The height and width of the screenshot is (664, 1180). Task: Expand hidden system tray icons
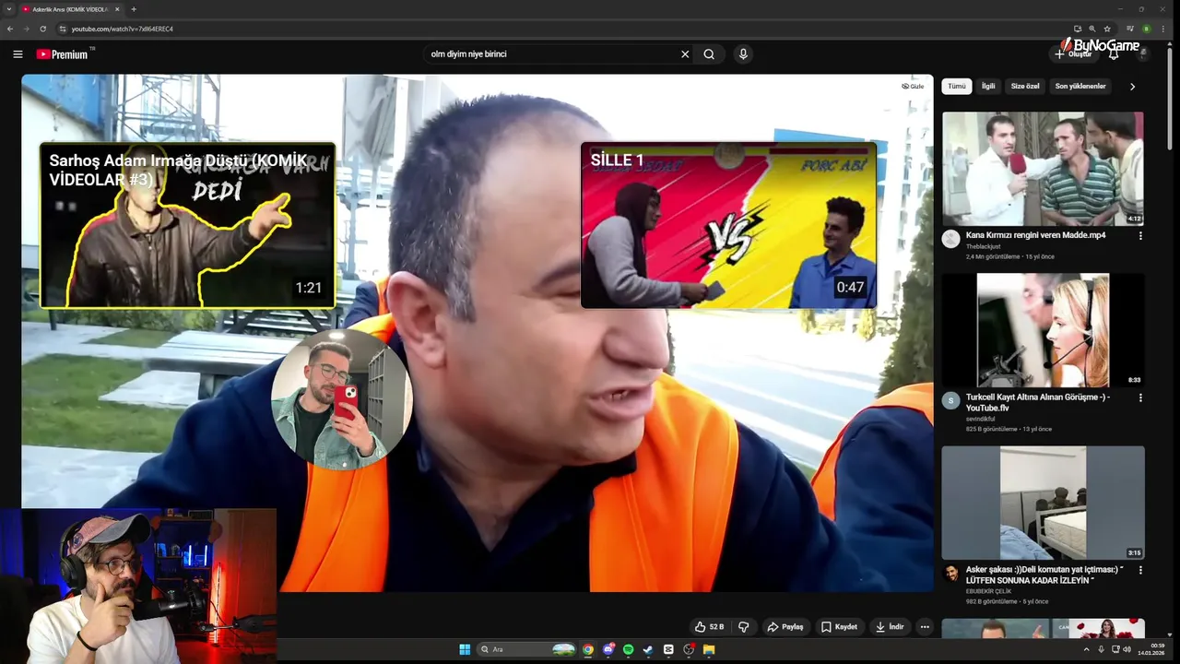(x=1086, y=649)
